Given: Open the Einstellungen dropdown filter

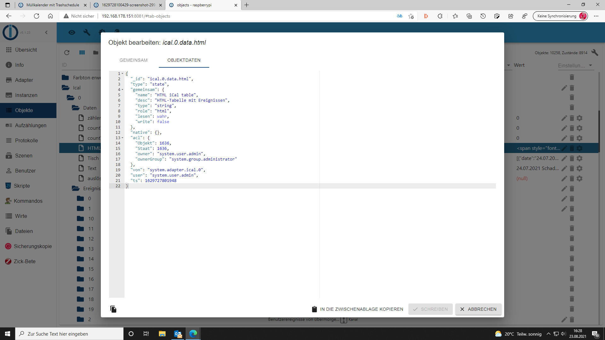Looking at the screenshot, I should tap(575, 65).
